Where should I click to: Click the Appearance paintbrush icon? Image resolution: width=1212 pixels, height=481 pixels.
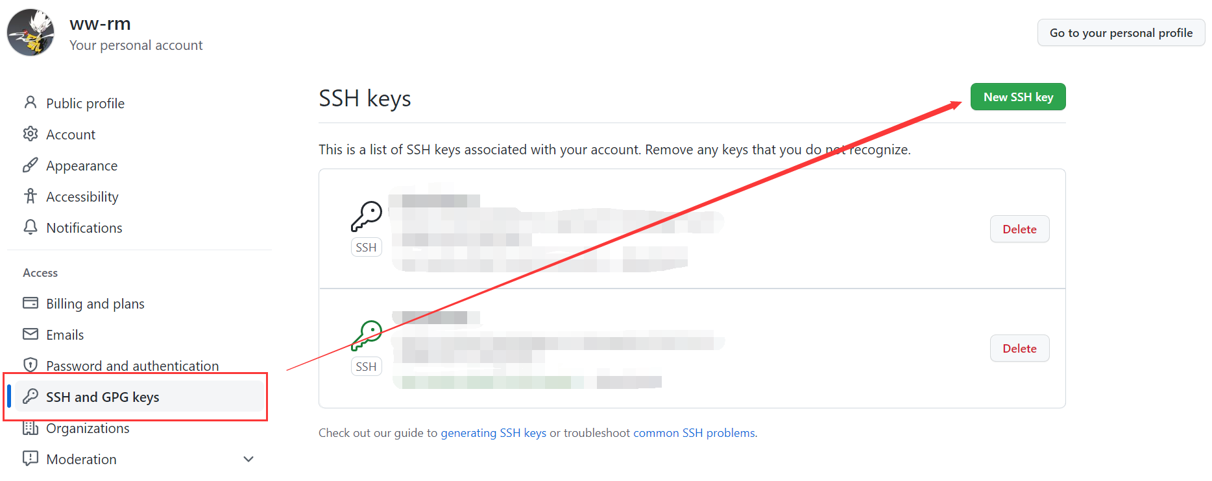click(30, 165)
